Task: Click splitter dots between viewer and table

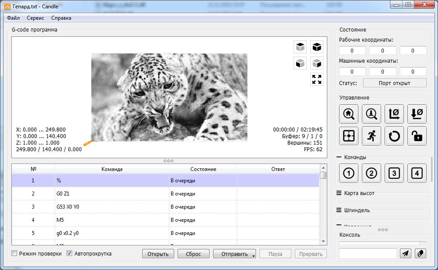Action: click(x=168, y=161)
